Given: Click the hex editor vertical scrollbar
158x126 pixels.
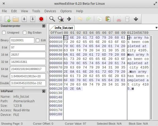Looking at the screenshot, I should point(151,78).
